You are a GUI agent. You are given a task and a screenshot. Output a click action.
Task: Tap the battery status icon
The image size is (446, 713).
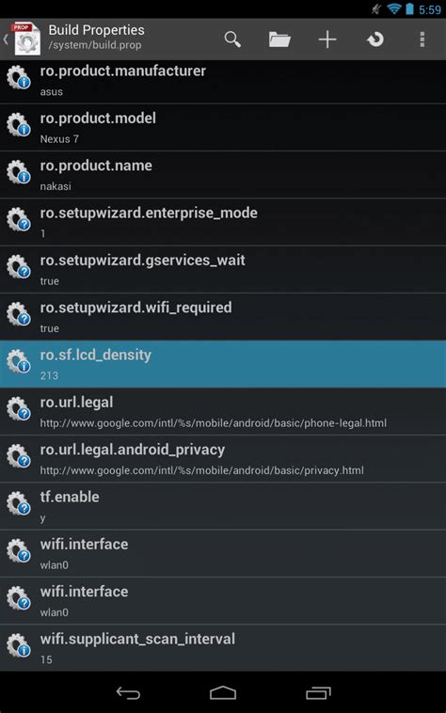click(409, 8)
